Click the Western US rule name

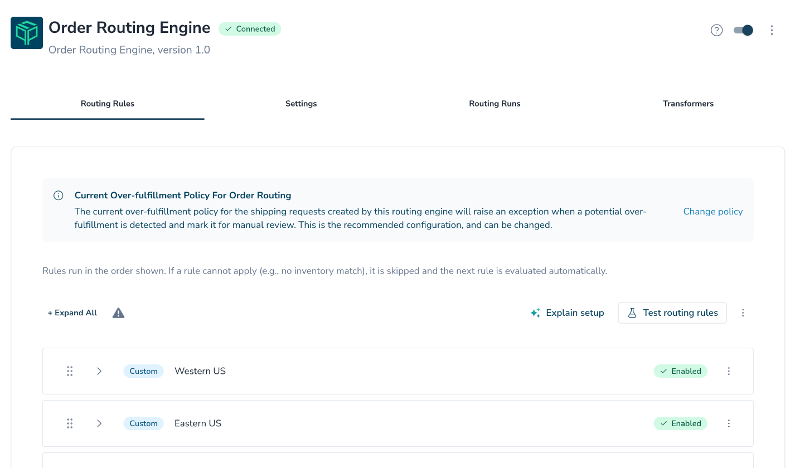200,371
